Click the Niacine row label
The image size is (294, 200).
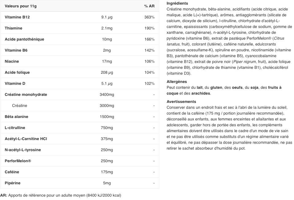click(x=12, y=61)
